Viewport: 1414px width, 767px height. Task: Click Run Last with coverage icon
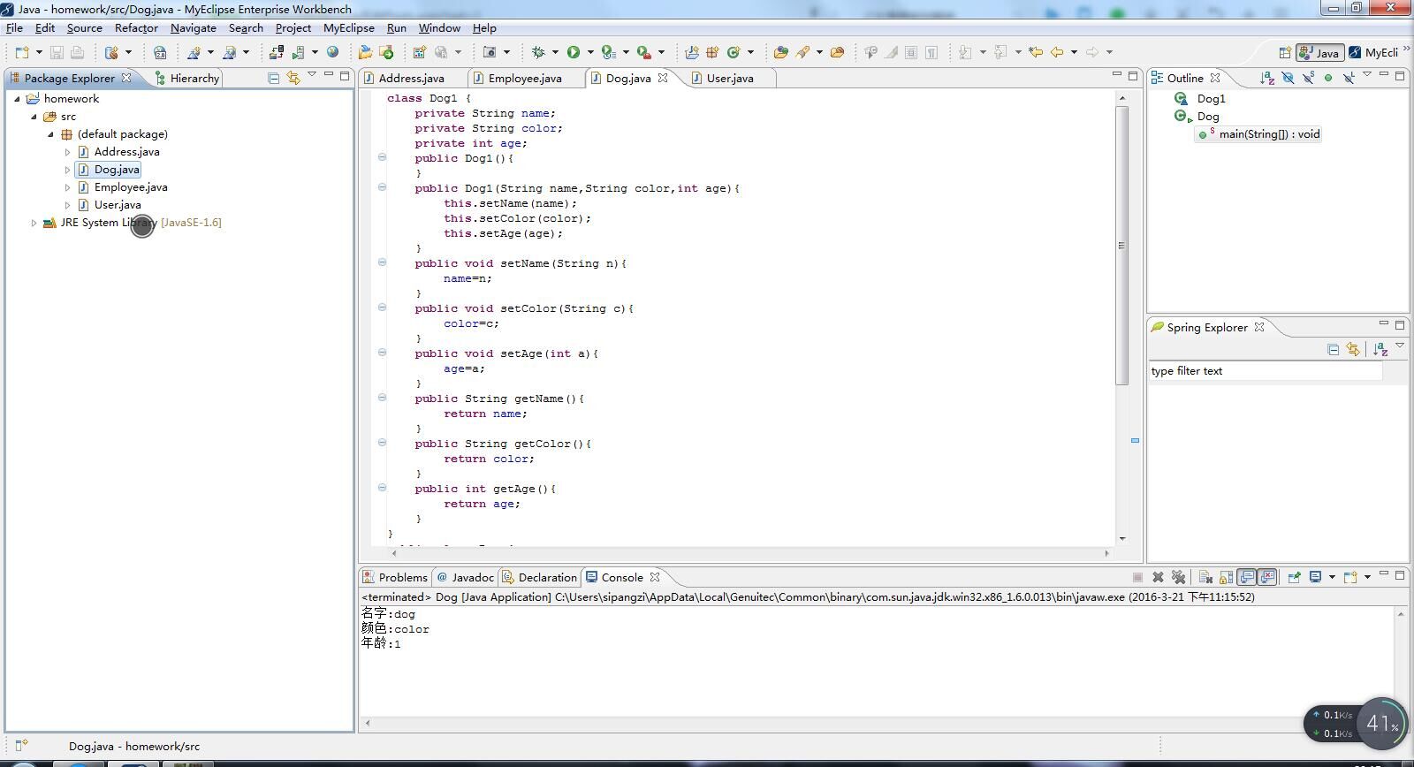point(609,52)
